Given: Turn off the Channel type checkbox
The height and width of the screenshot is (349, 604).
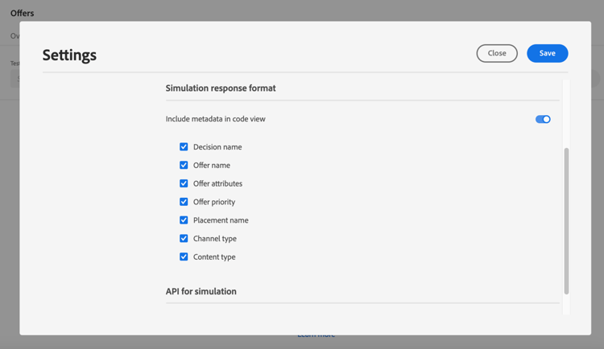Looking at the screenshot, I should 184,239.
